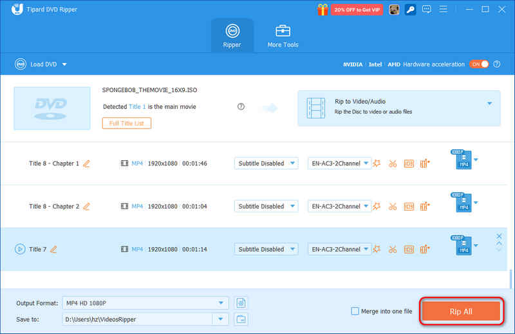Switch to the More Tools tab

(x=283, y=36)
